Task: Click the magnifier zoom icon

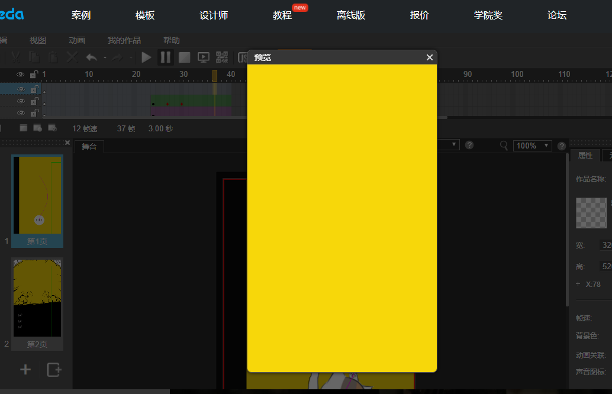Action: [504, 146]
